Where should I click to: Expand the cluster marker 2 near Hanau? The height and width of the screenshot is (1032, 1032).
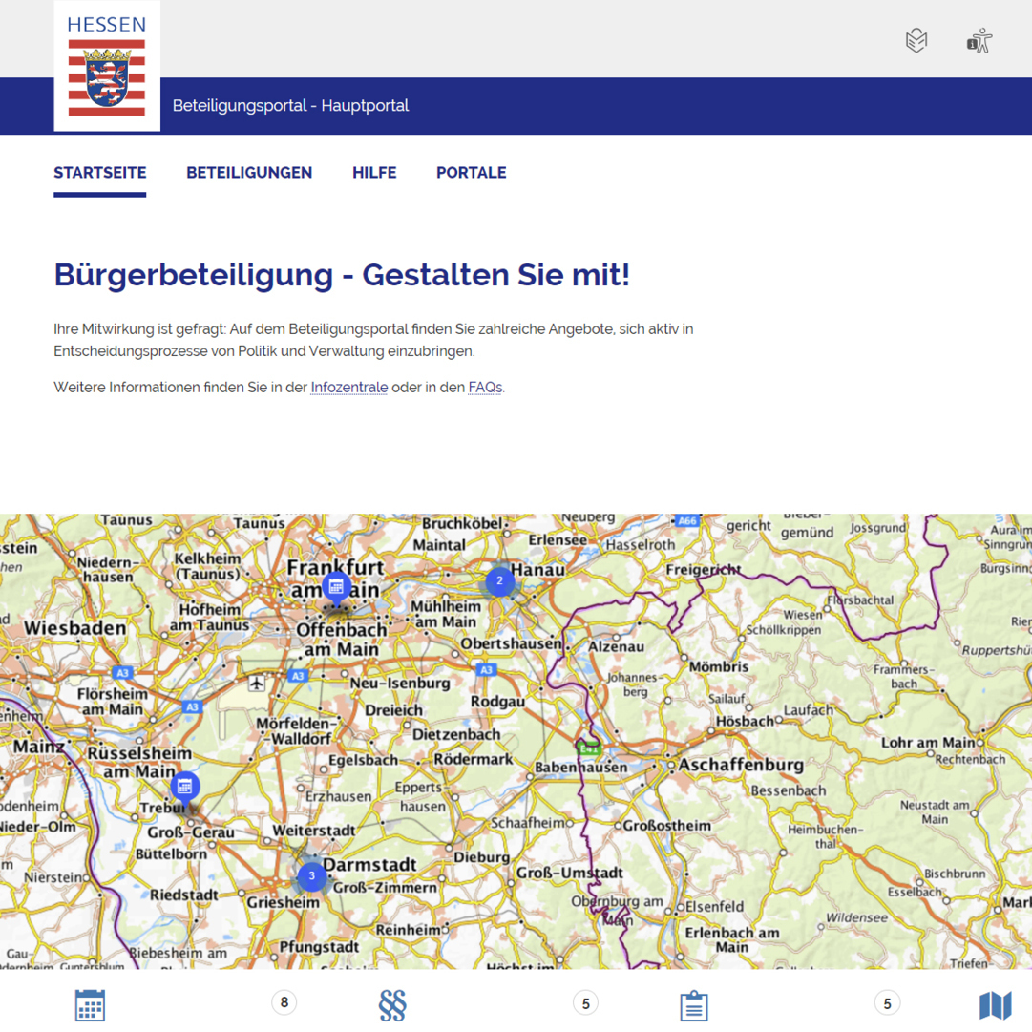pyautogui.click(x=499, y=580)
